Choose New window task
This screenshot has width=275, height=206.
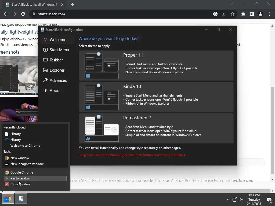(x=35, y=158)
